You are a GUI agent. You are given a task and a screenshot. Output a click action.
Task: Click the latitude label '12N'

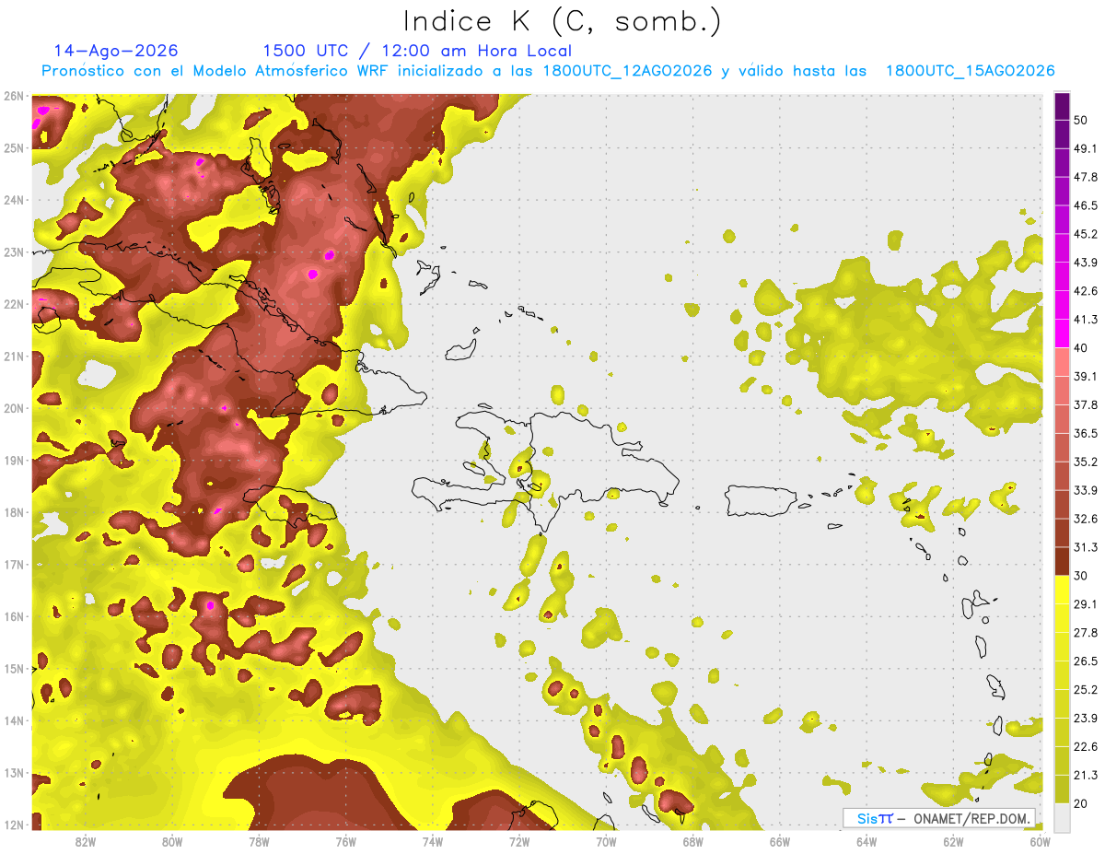point(13,825)
